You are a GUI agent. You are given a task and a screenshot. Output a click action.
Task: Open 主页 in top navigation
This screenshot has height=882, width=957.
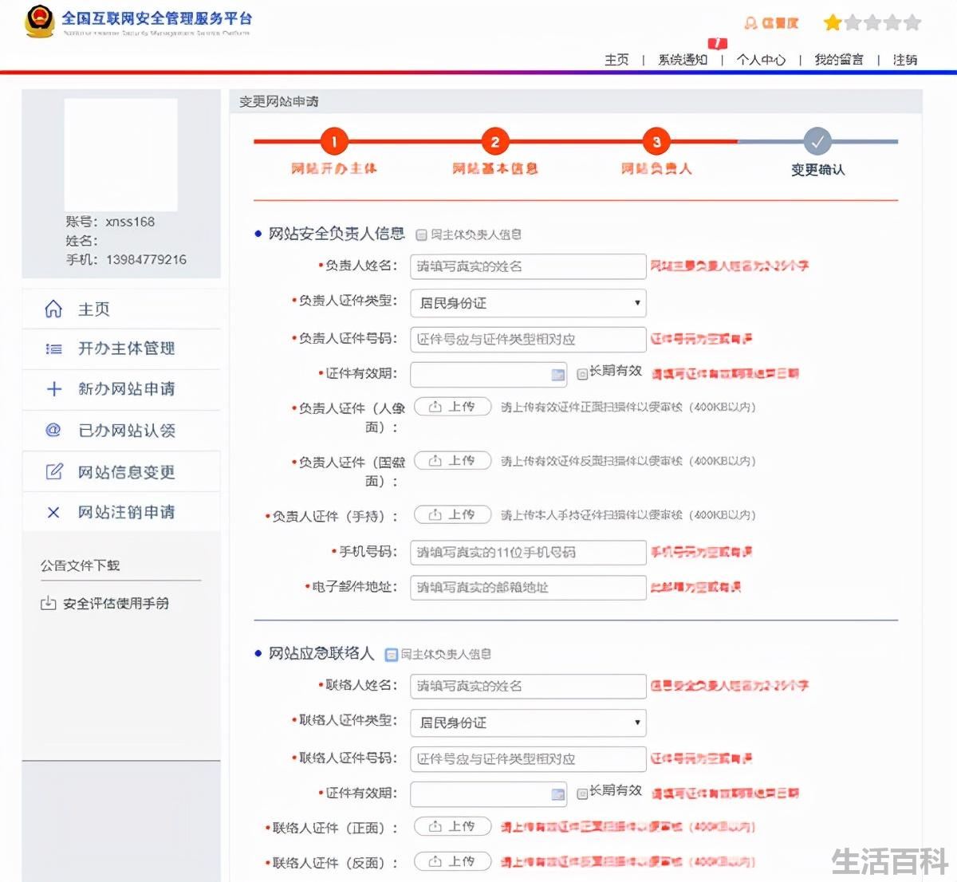tap(616, 59)
